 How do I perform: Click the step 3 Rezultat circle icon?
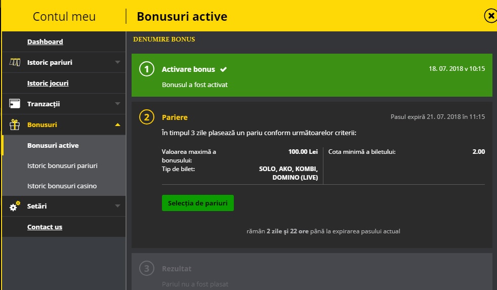(x=146, y=269)
